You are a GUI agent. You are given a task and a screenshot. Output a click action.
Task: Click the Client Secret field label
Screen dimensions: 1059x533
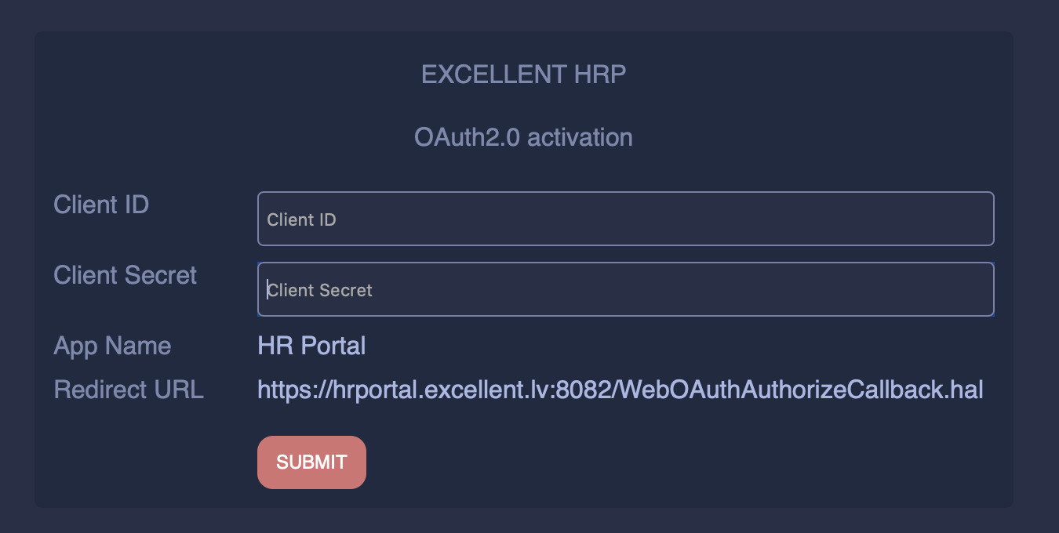click(126, 276)
